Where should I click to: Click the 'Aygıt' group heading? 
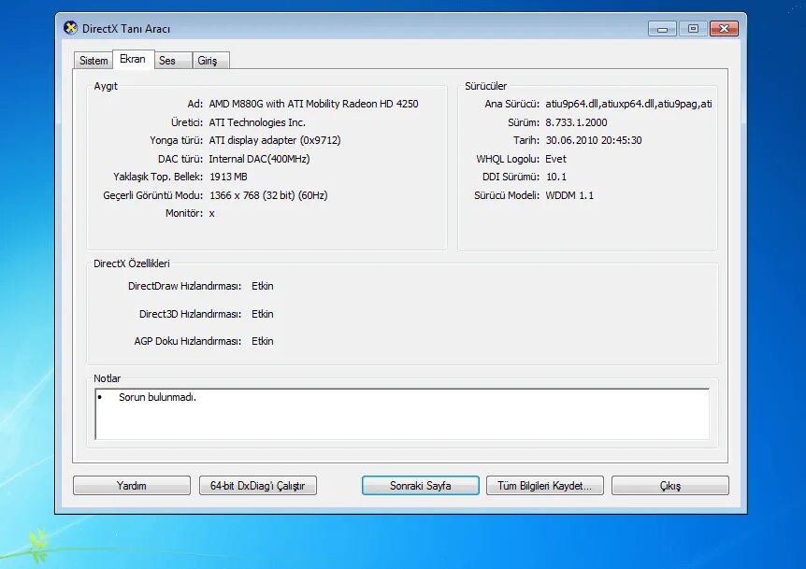tap(106, 86)
